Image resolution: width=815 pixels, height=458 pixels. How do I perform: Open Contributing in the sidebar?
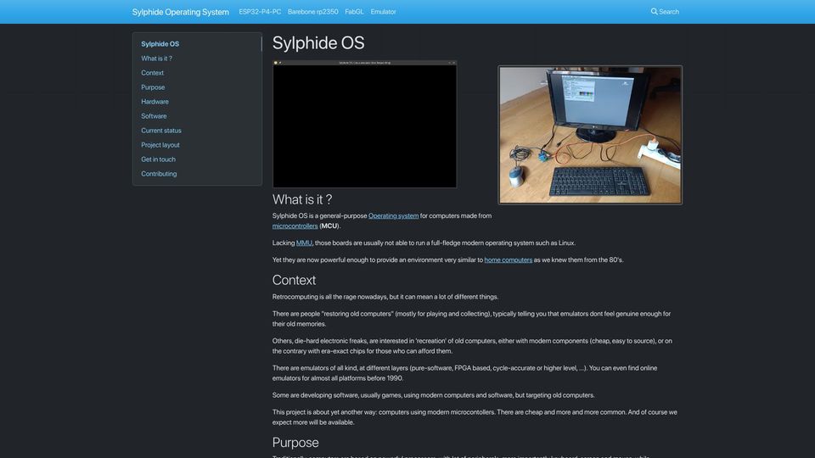pyautogui.click(x=159, y=174)
